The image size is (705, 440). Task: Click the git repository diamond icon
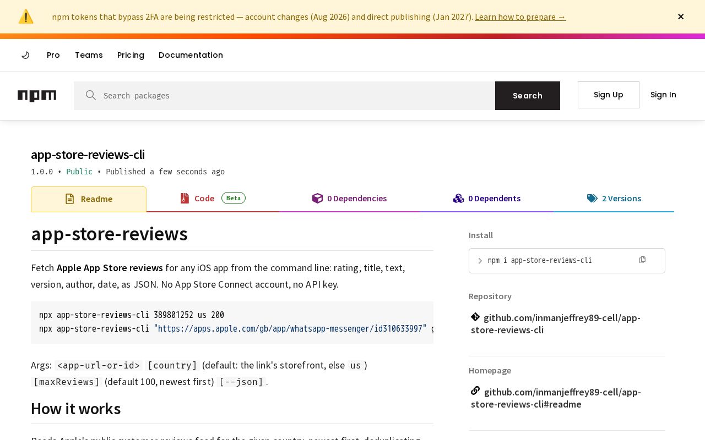(x=475, y=317)
